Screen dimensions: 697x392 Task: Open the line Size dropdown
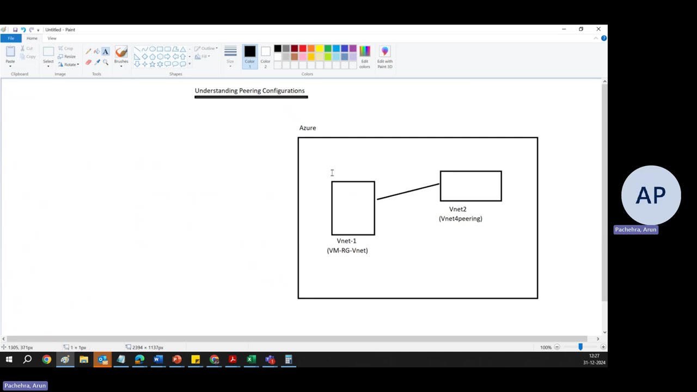tap(230, 57)
